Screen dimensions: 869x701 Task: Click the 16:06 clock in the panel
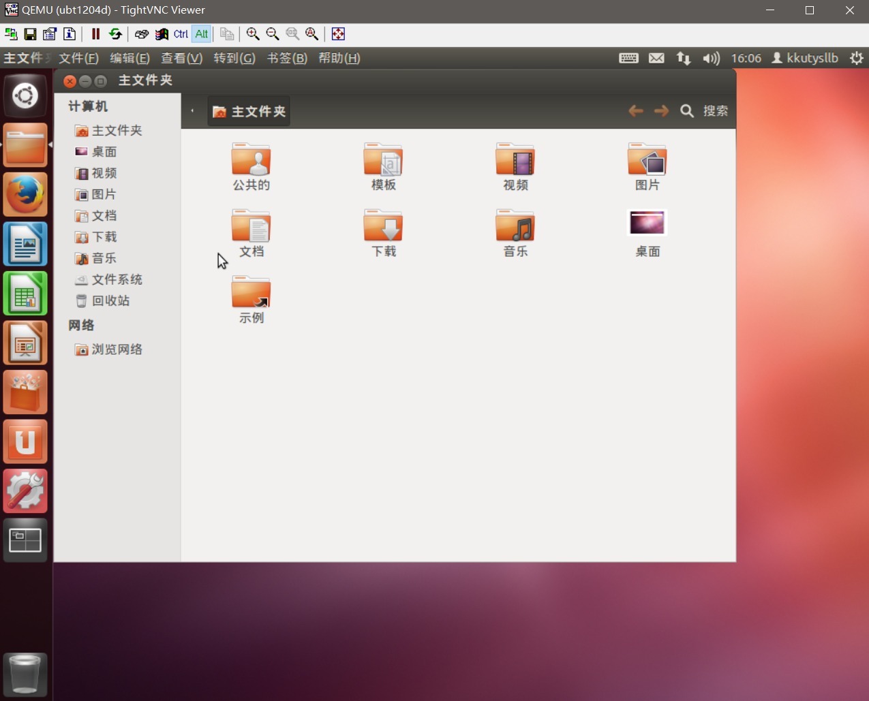[746, 58]
